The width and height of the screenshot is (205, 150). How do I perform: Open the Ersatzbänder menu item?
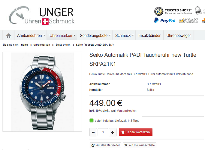pos(149,35)
